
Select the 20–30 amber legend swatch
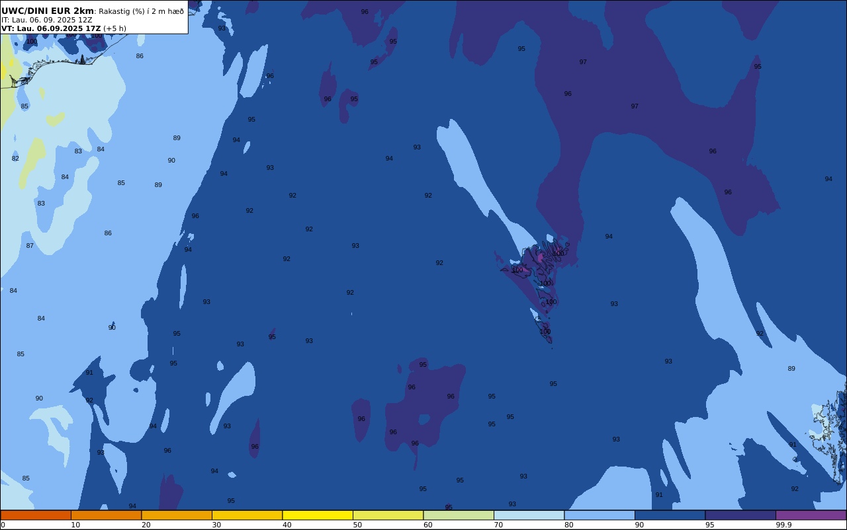tap(177, 515)
